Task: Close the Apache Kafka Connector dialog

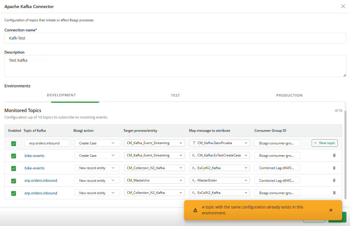Action: 343,6
